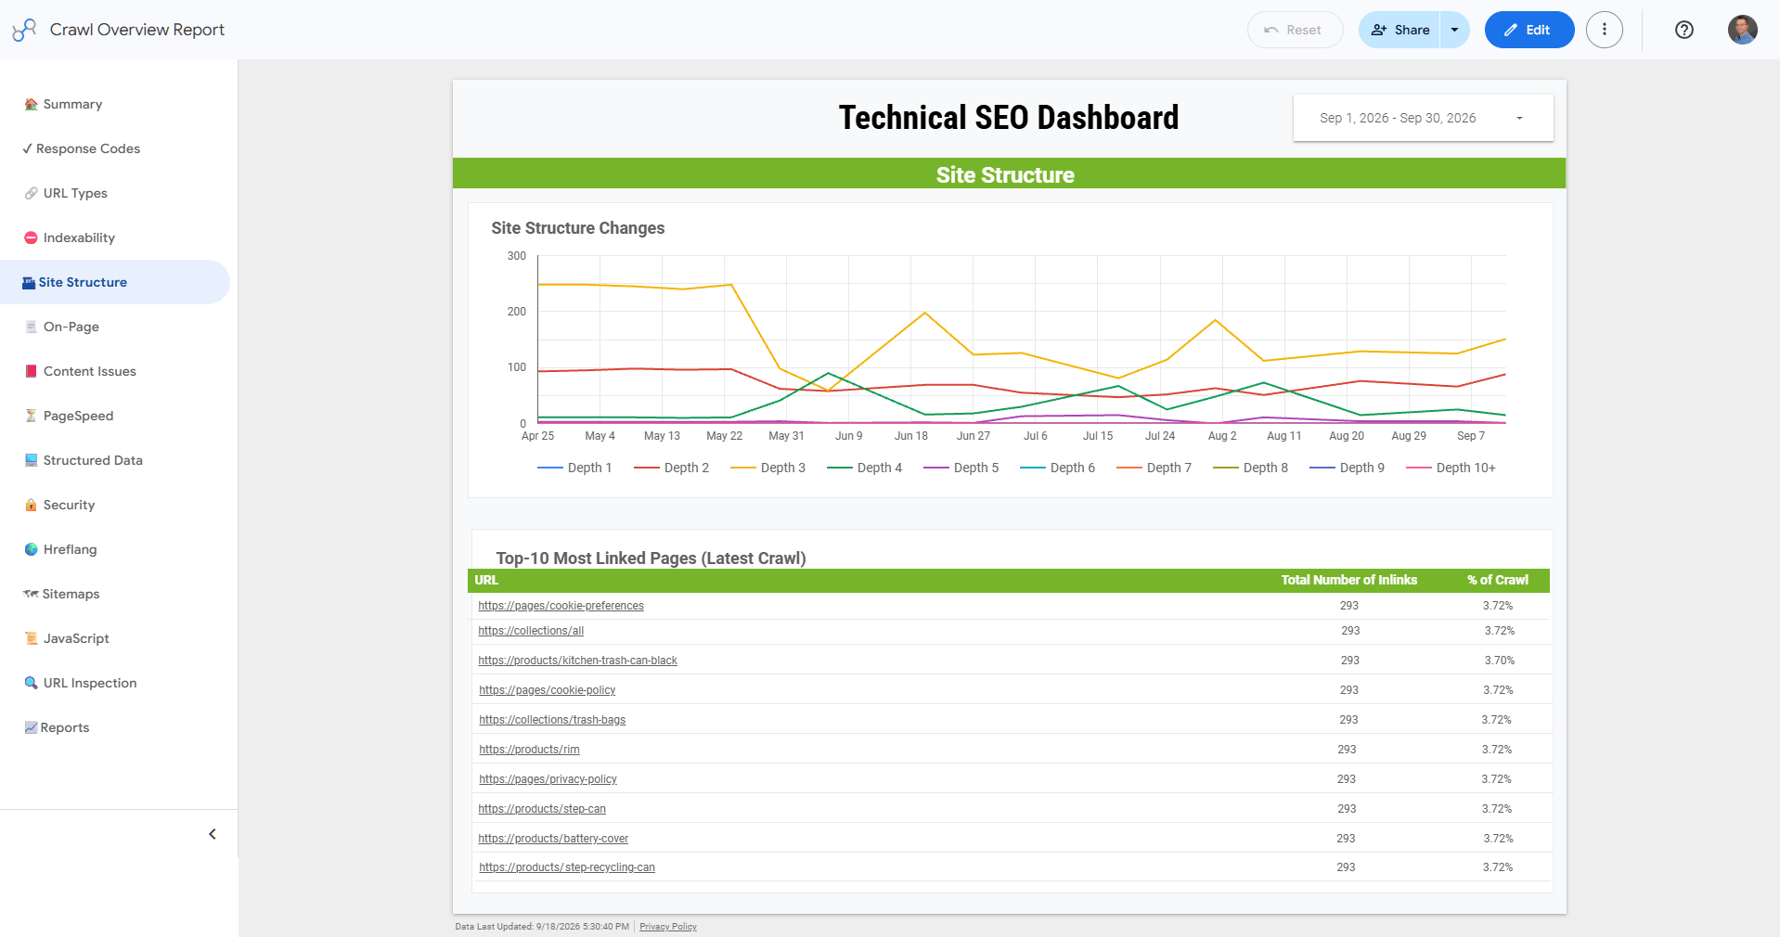
Task: Toggle the Depth 10+ legend series
Action: click(x=1451, y=468)
